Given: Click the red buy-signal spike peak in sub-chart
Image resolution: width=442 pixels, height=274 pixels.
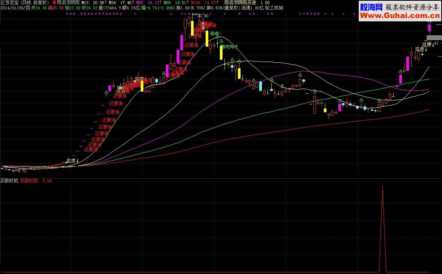Looking at the screenshot, I should tap(382, 187).
